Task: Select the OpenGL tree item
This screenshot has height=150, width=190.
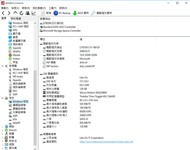Action: 17,48
